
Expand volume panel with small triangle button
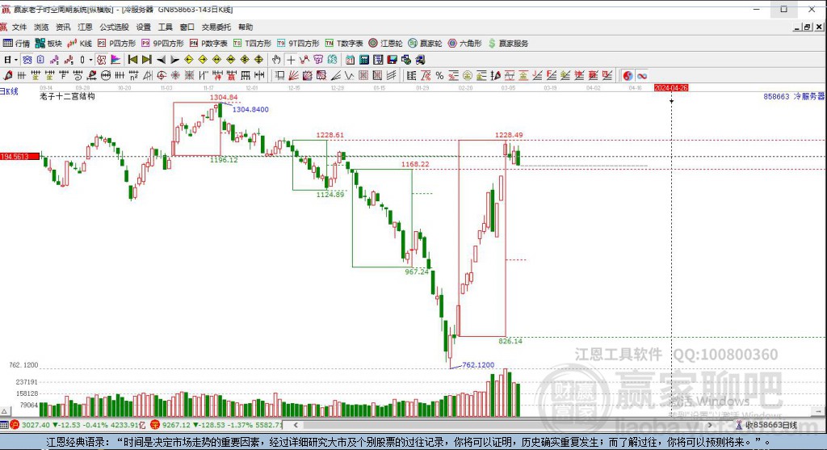coord(5,411)
